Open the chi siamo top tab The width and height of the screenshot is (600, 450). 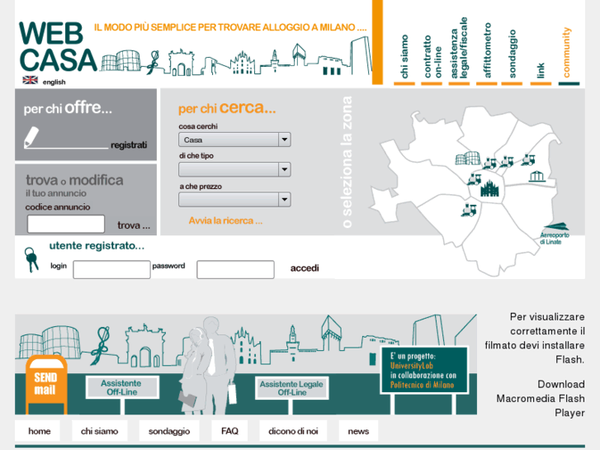[404, 57]
